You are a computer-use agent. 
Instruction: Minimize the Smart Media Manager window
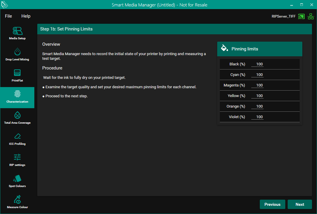[x=291, y=5]
